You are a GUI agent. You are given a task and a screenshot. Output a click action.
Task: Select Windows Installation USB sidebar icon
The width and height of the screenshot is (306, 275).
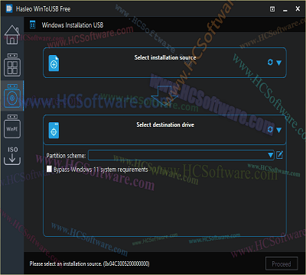point(12,95)
